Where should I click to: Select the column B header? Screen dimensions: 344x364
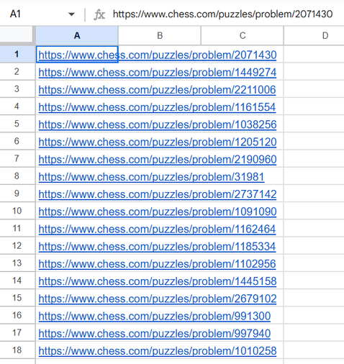click(x=160, y=35)
